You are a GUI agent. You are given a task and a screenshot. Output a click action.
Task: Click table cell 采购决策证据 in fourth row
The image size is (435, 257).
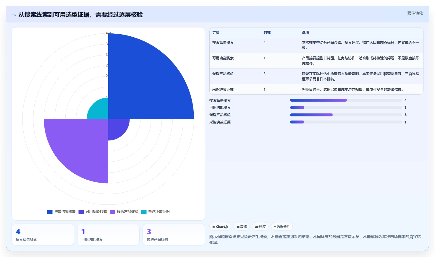coord(223,90)
